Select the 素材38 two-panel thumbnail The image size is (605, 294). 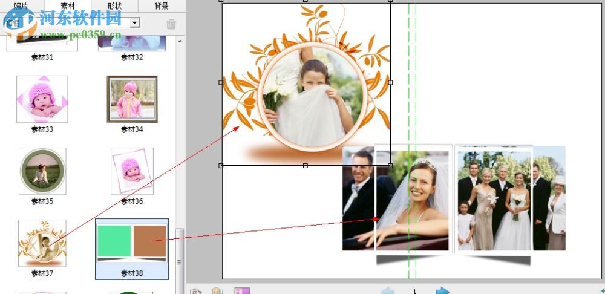132,243
